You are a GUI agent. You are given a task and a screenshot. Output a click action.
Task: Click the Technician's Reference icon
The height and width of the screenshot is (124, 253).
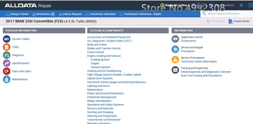click(x=121, y=14)
